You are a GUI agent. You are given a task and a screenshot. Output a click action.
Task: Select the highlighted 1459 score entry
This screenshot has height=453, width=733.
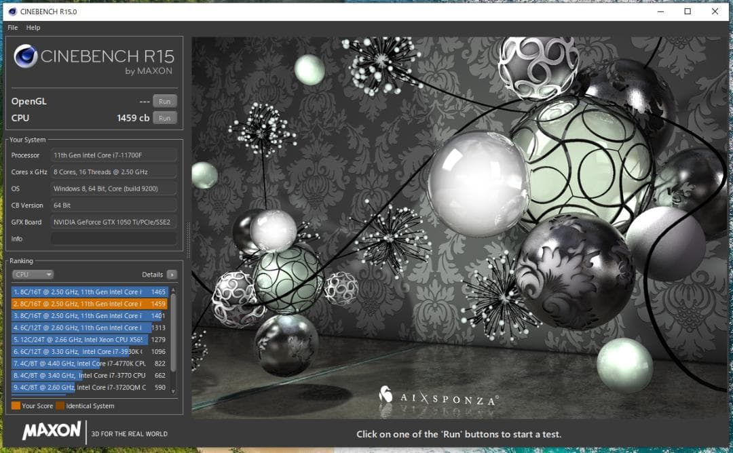(x=88, y=304)
